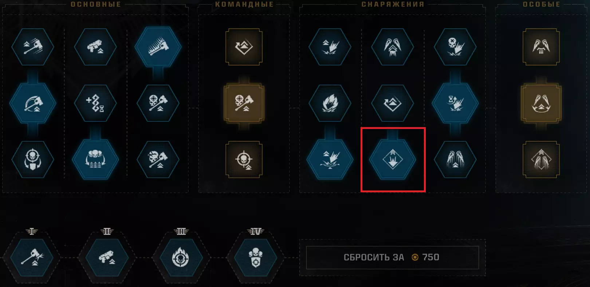This screenshot has height=287, width=590.
Task: Select the flame perk in Снаряжения
Action: tap(330, 103)
